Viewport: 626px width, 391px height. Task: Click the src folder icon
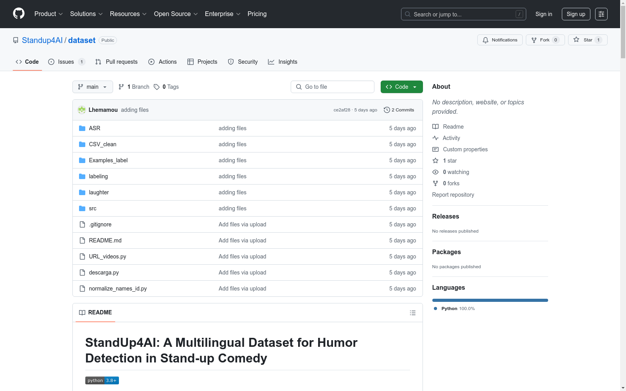coord(82,208)
